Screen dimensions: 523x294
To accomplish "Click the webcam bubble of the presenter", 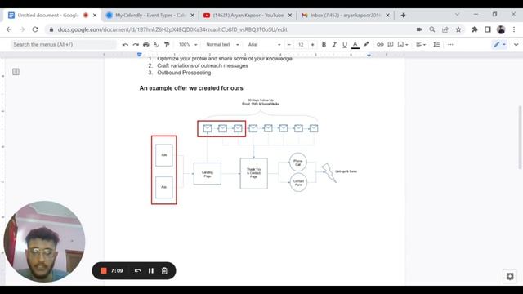I will (44, 242).
